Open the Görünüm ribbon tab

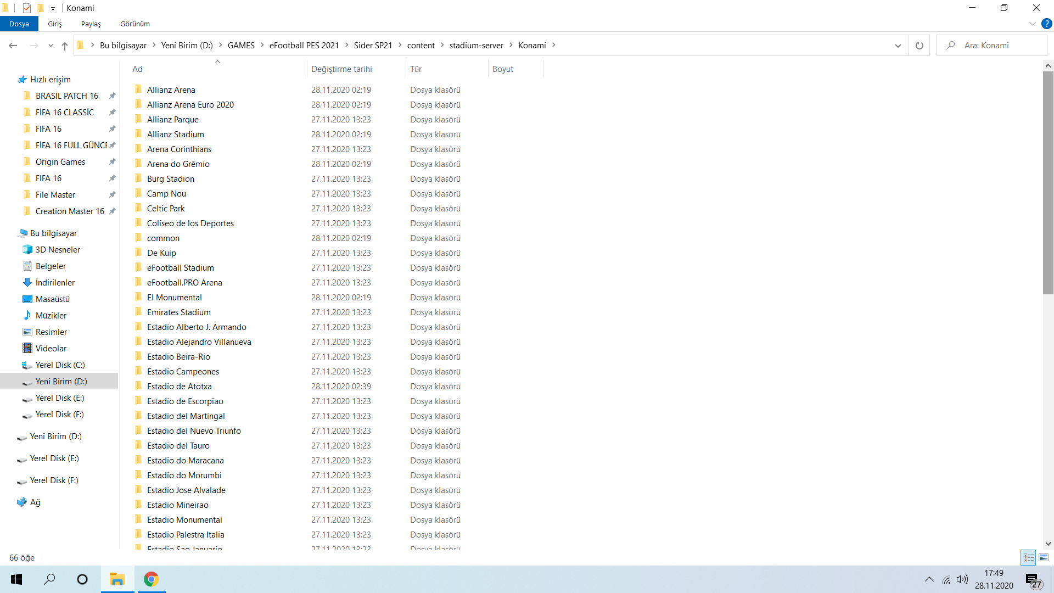coord(135,24)
